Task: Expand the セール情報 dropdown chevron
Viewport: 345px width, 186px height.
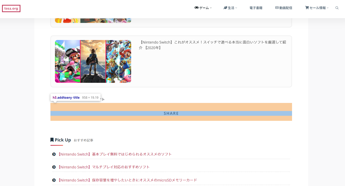Action: (327, 8)
